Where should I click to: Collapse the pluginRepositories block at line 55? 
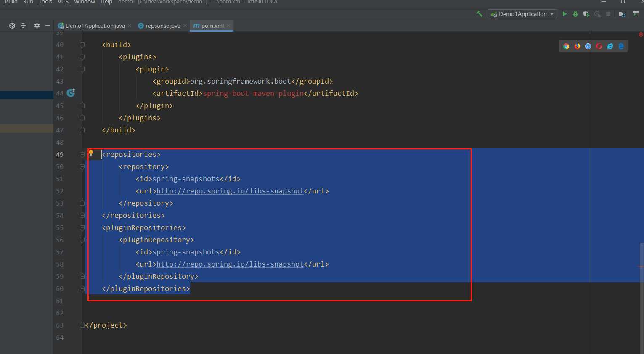pos(82,228)
